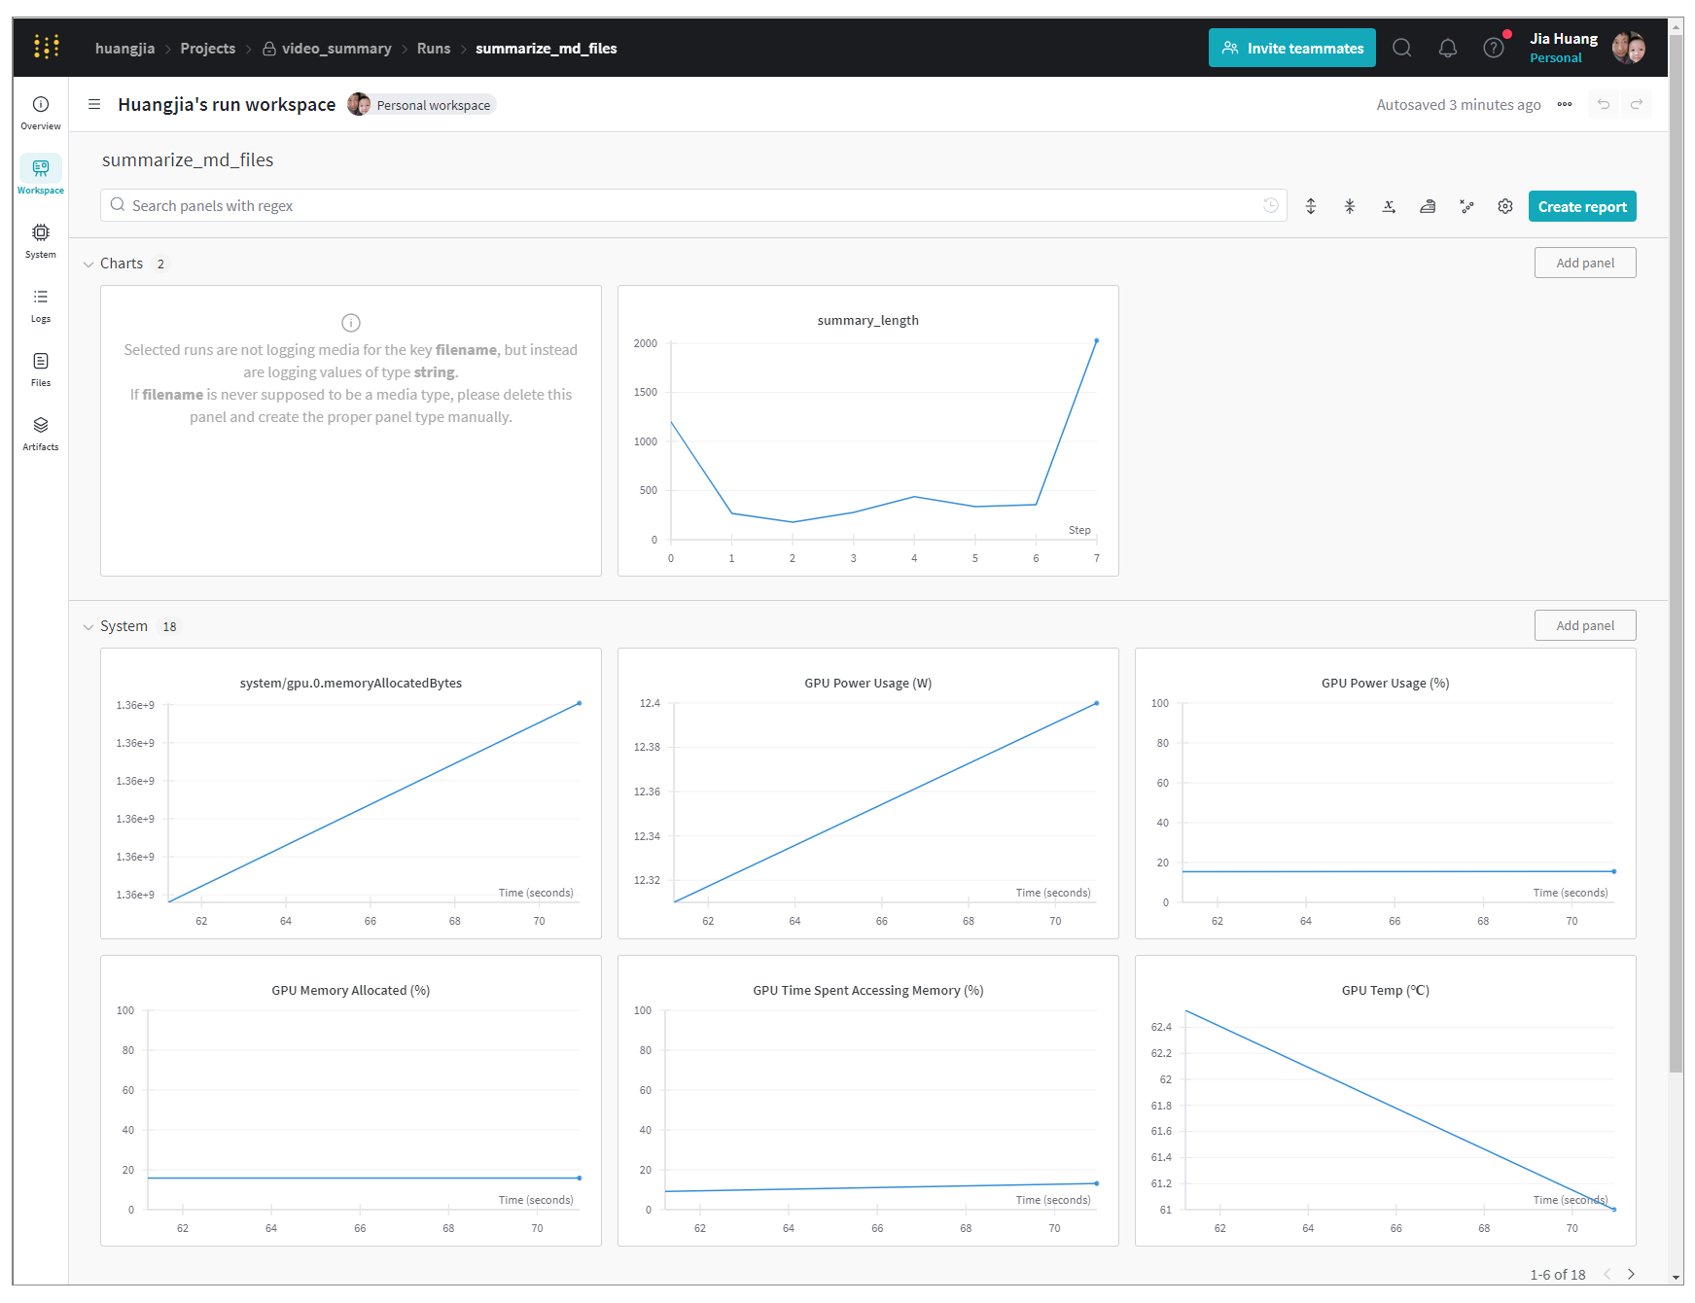Open the Logs sidebar section
The height and width of the screenshot is (1303, 1695).
pos(41,304)
